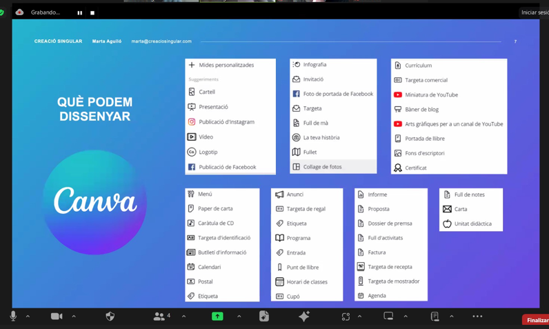Viewport: 549px width, 329px height.
Task: Click the red Finalizar button
Action: 537,320
